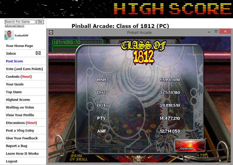Image resolution: width=233 pixels, height=165 pixels.
Task: Click the green LED score display
Action: point(78,42)
